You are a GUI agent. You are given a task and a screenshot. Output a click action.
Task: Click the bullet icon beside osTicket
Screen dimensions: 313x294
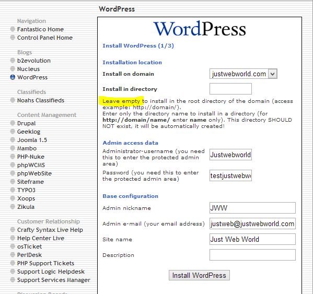pos(13,246)
